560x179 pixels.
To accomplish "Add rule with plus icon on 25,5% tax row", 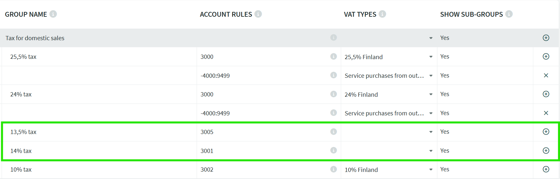I will click(546, 57).
